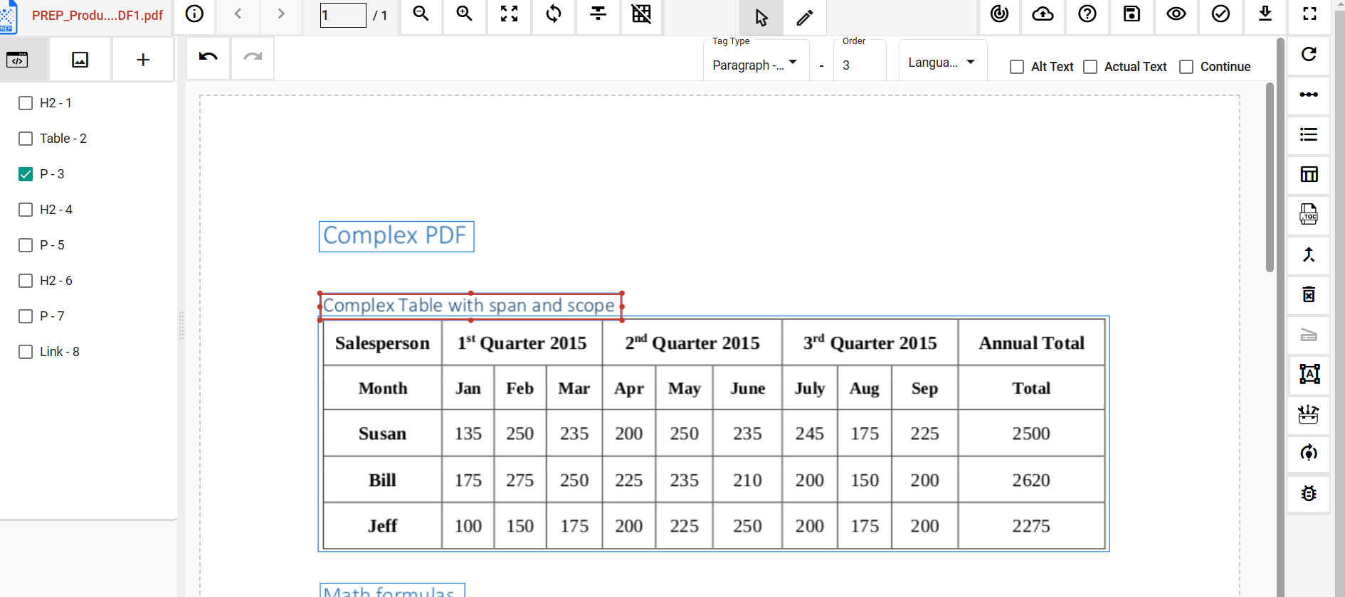Save the document with floppy icon
Image resolution: width=1345 pixels, height=597 pixels.
(1132, 14)
